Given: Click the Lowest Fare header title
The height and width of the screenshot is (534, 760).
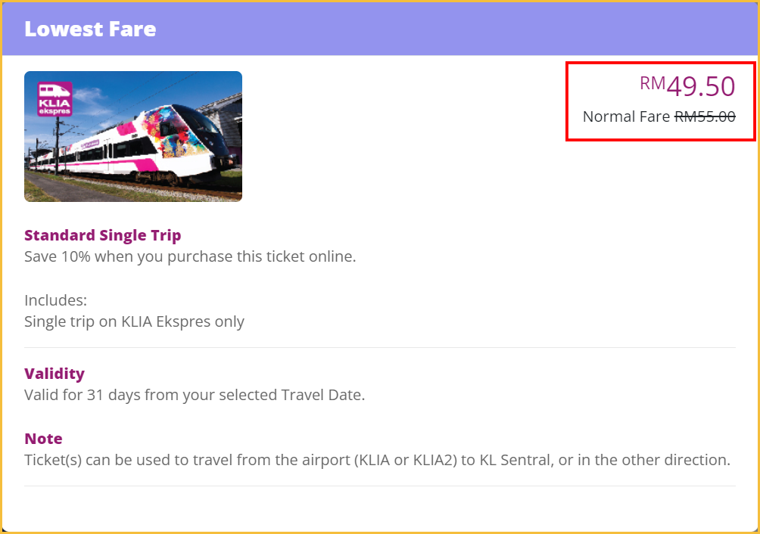Looking at the screenshot, I should [90, 29].
